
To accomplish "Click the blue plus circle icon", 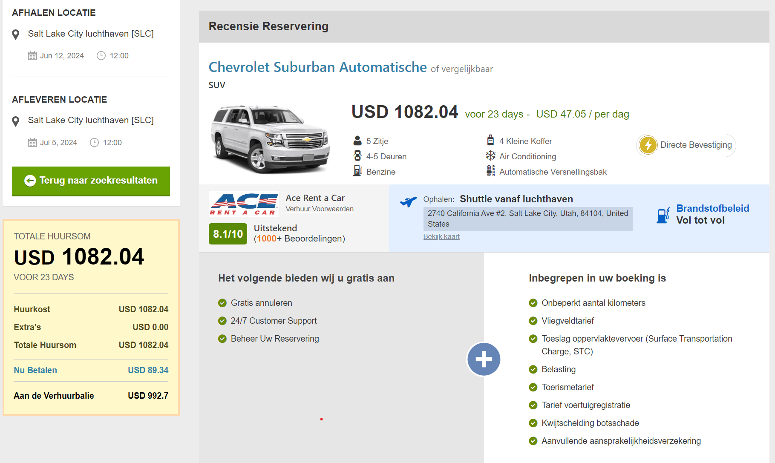I will click(484, 359).
